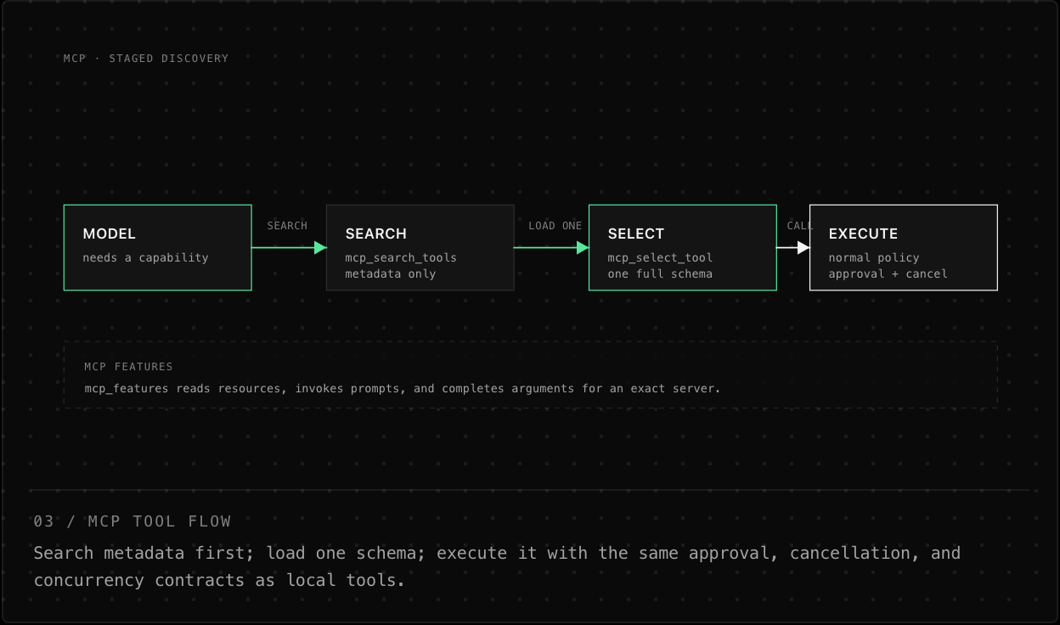1060x625 pixels.
Task: Click 'mcp_select_tool' text
Action: pos(660,257)
